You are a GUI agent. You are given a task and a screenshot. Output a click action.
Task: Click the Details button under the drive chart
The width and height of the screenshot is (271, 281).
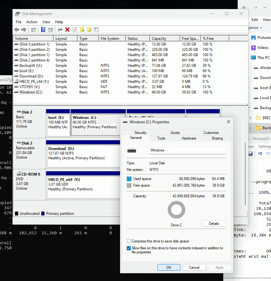[x=214, y=224]
